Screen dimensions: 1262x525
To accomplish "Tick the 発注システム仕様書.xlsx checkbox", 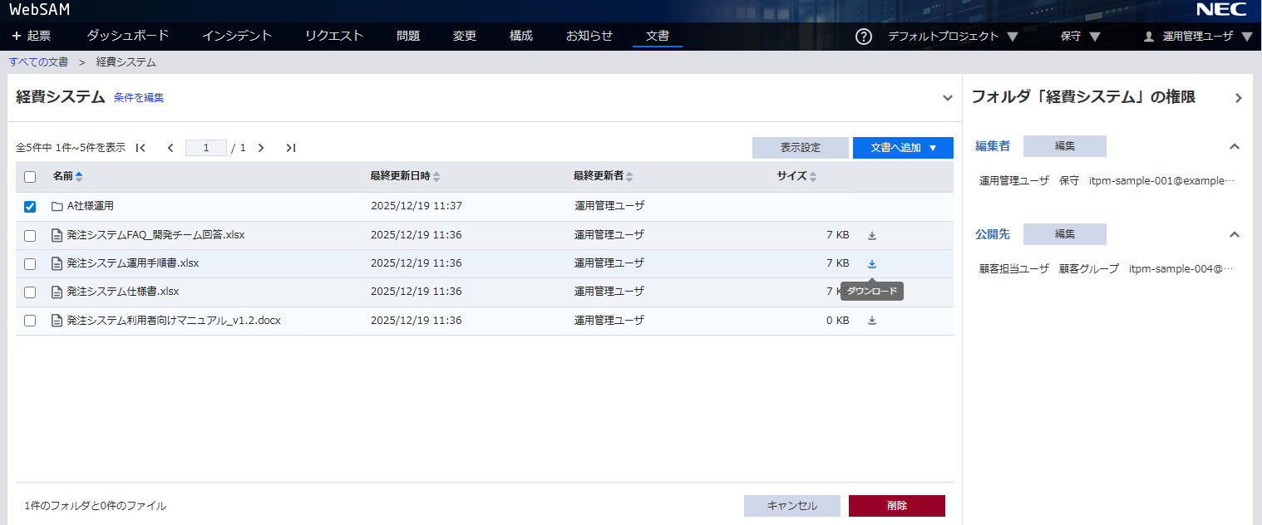I will [30, 292].
